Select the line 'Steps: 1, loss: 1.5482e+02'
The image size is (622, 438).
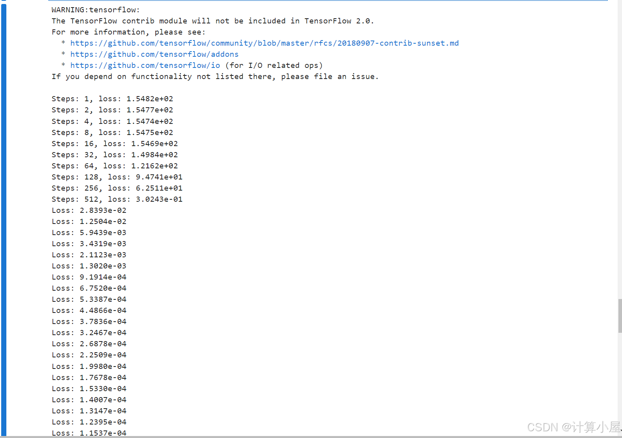point(112,99)
